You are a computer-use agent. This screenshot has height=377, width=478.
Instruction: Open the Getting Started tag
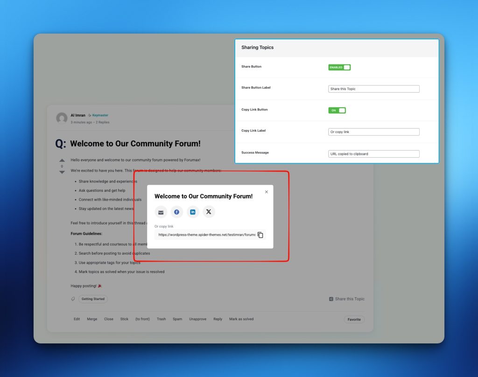coord(93,299)
